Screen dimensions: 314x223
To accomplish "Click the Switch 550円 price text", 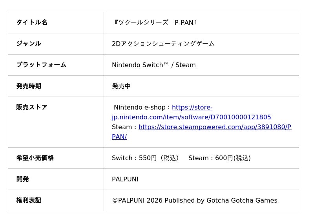I will [x=146, y=158].
